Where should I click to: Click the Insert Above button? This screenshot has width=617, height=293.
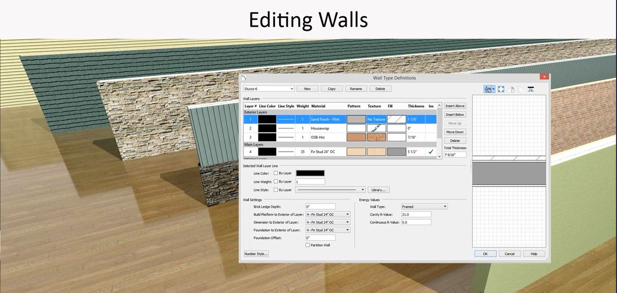coord(455,106)
